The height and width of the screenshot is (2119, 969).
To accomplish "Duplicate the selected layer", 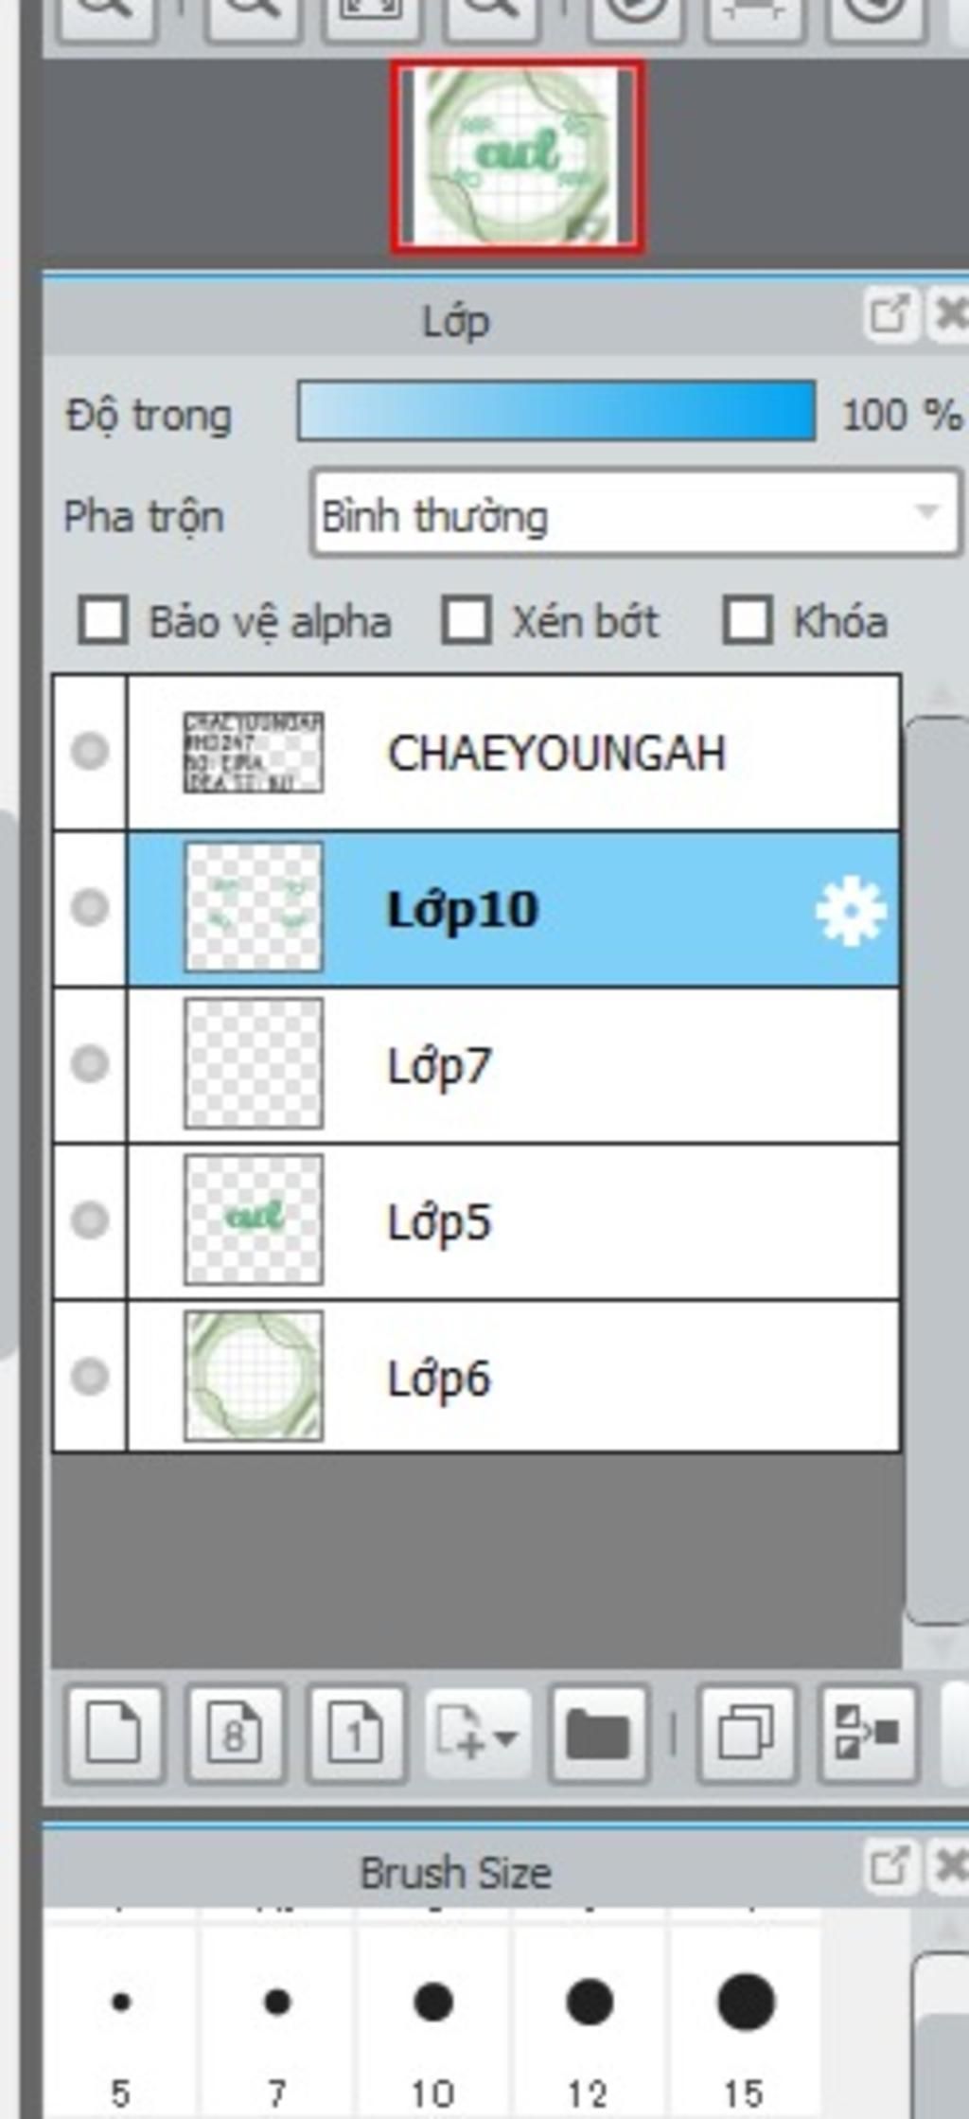I will coord(748,1734).
